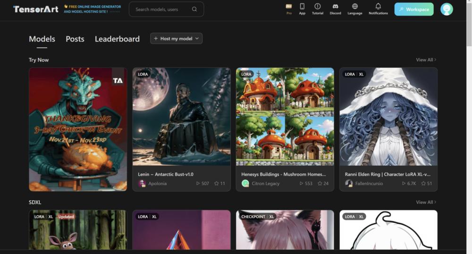This screenshot has width=472, height=254.
Task: Click the SDXL section heading
Action: [35, 202]
